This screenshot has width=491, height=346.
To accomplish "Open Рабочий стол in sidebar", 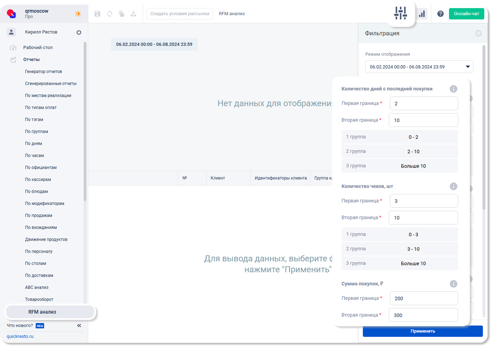I will pos(38,48).
